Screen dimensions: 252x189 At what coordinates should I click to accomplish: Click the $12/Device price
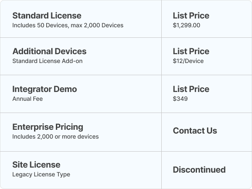pyautogui.click(x=188, y=61)
